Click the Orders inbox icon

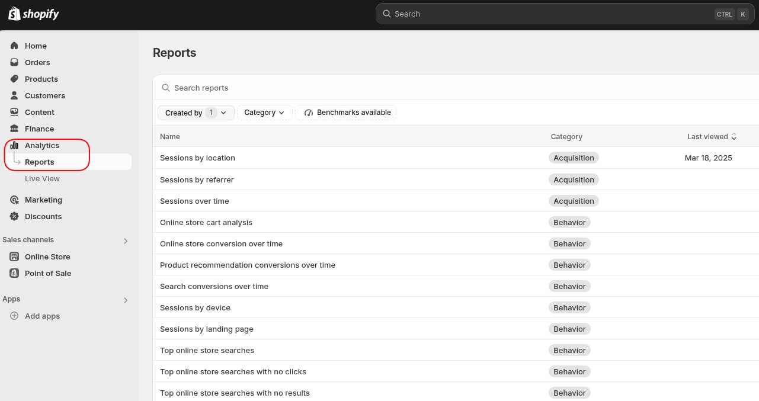coord(14,62)
